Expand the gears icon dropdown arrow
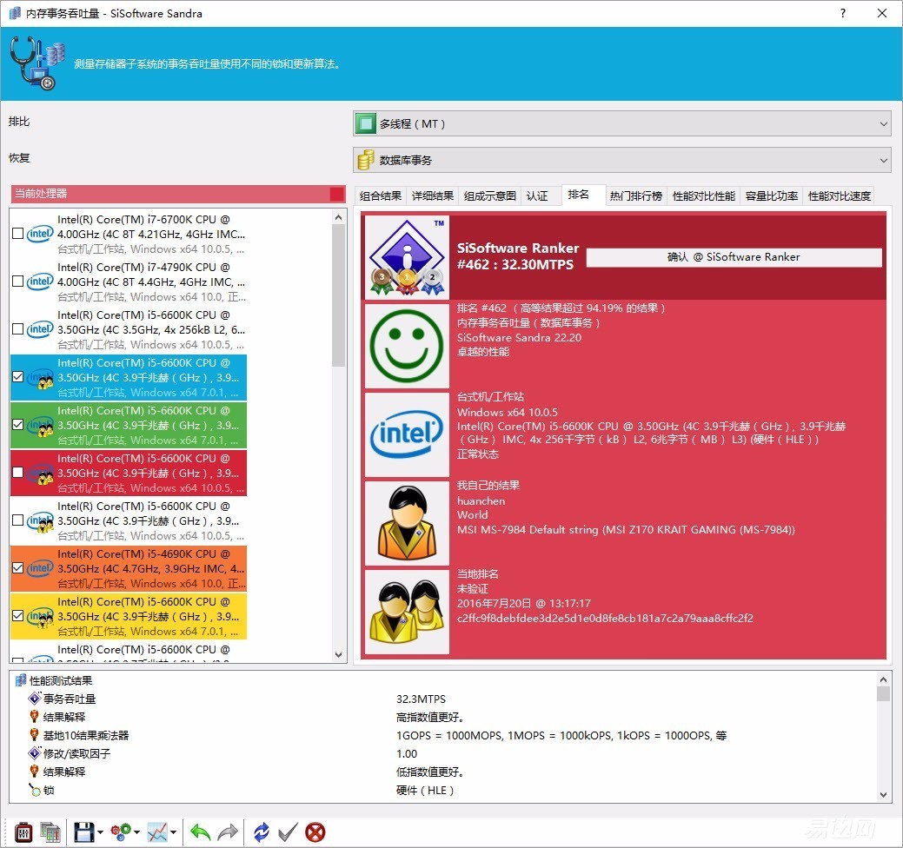Image resolution: width=903 pixels, height=848 pixels. point(136,832)
